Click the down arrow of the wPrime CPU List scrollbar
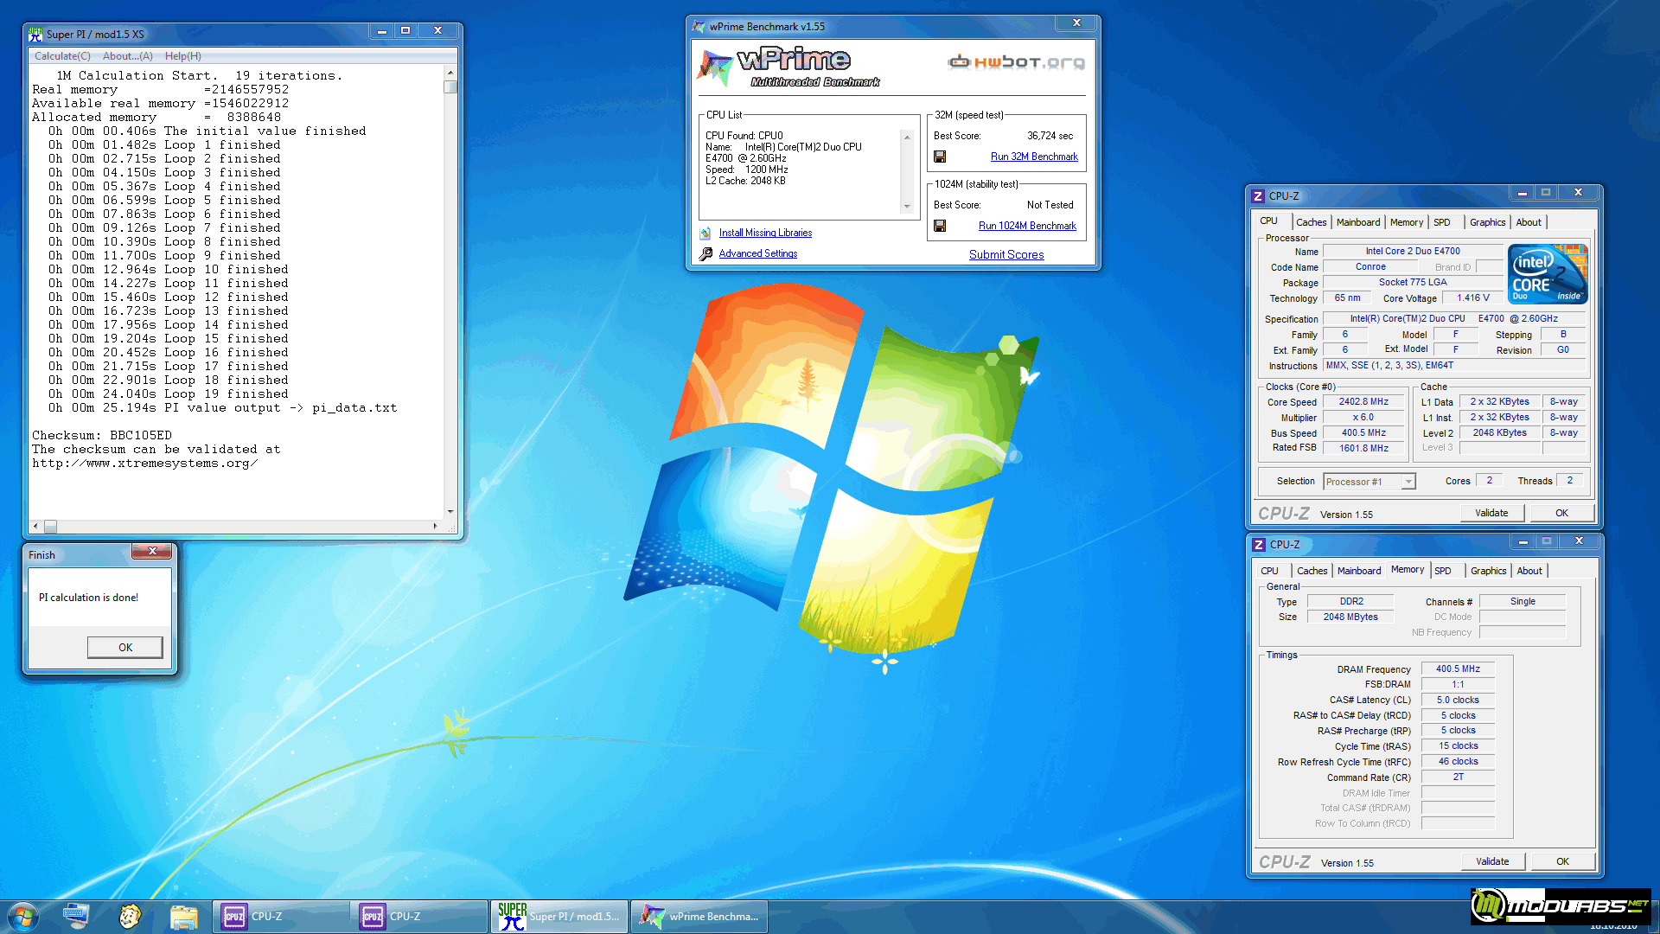The image size is (1660, 934). (907, 207)
